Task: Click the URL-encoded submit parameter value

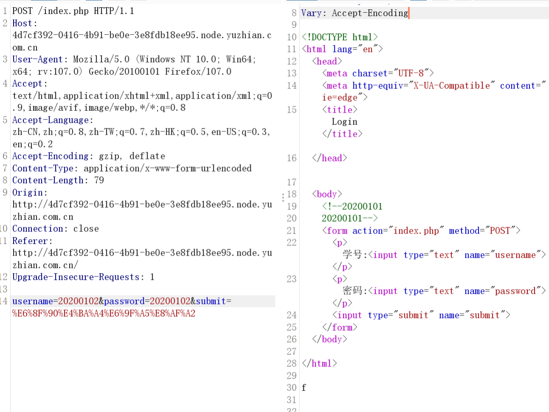Action: click(x=104, y=314)
